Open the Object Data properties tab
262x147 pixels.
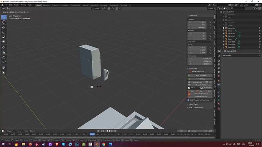(x=219, y=100)
